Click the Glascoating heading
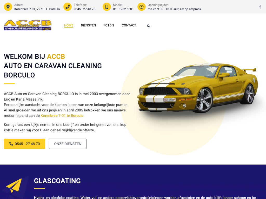The image size is (266, 199). click(x=57, y=181)
